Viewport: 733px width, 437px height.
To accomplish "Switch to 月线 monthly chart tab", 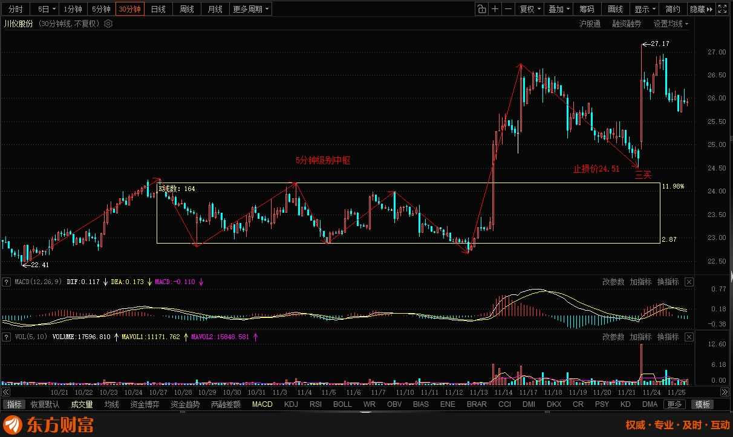I will 215,9.
